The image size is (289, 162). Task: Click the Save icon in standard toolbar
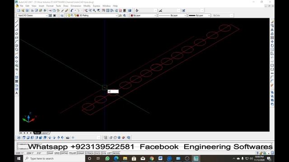[x=27, y=10]
